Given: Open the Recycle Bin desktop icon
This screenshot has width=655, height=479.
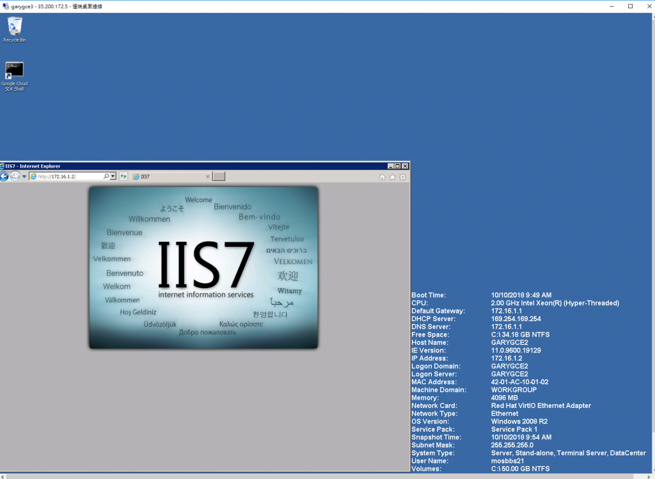Looking at the screenshot, I should tap(15, 29).
